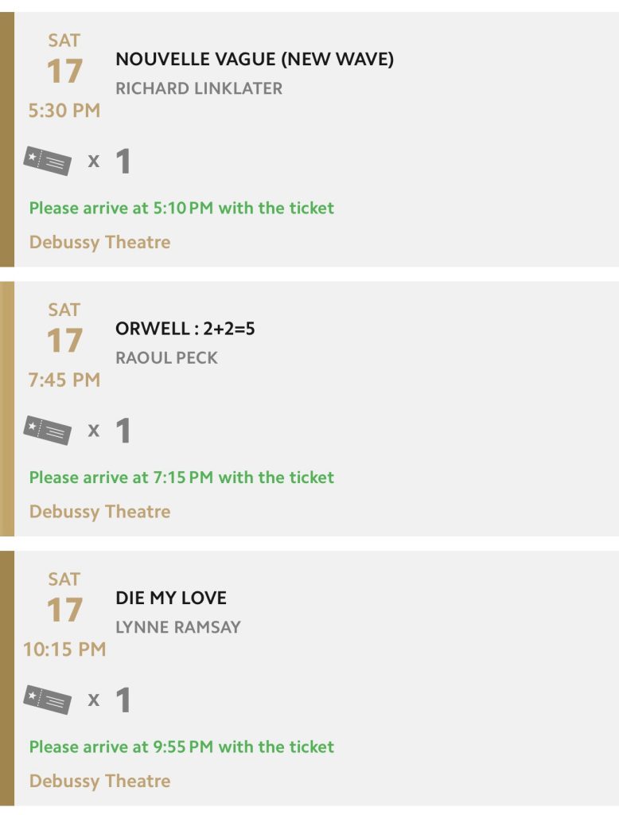This screenshot has height=815, width=619.
Task: Click Debussy Theatre under Die My Love
Action: 99,781
